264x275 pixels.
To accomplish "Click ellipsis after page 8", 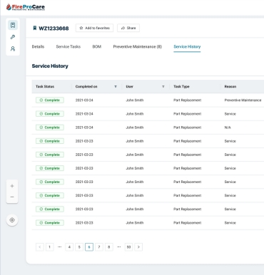I will [118, 247].
